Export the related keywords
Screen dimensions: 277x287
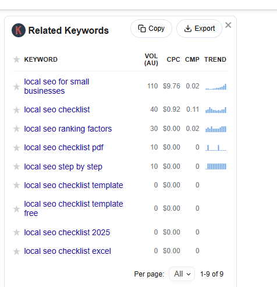click(x=199, y=29)
